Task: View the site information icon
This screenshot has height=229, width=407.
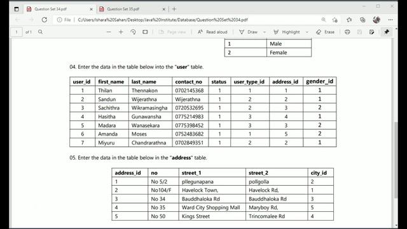Action: coord(59,20)
